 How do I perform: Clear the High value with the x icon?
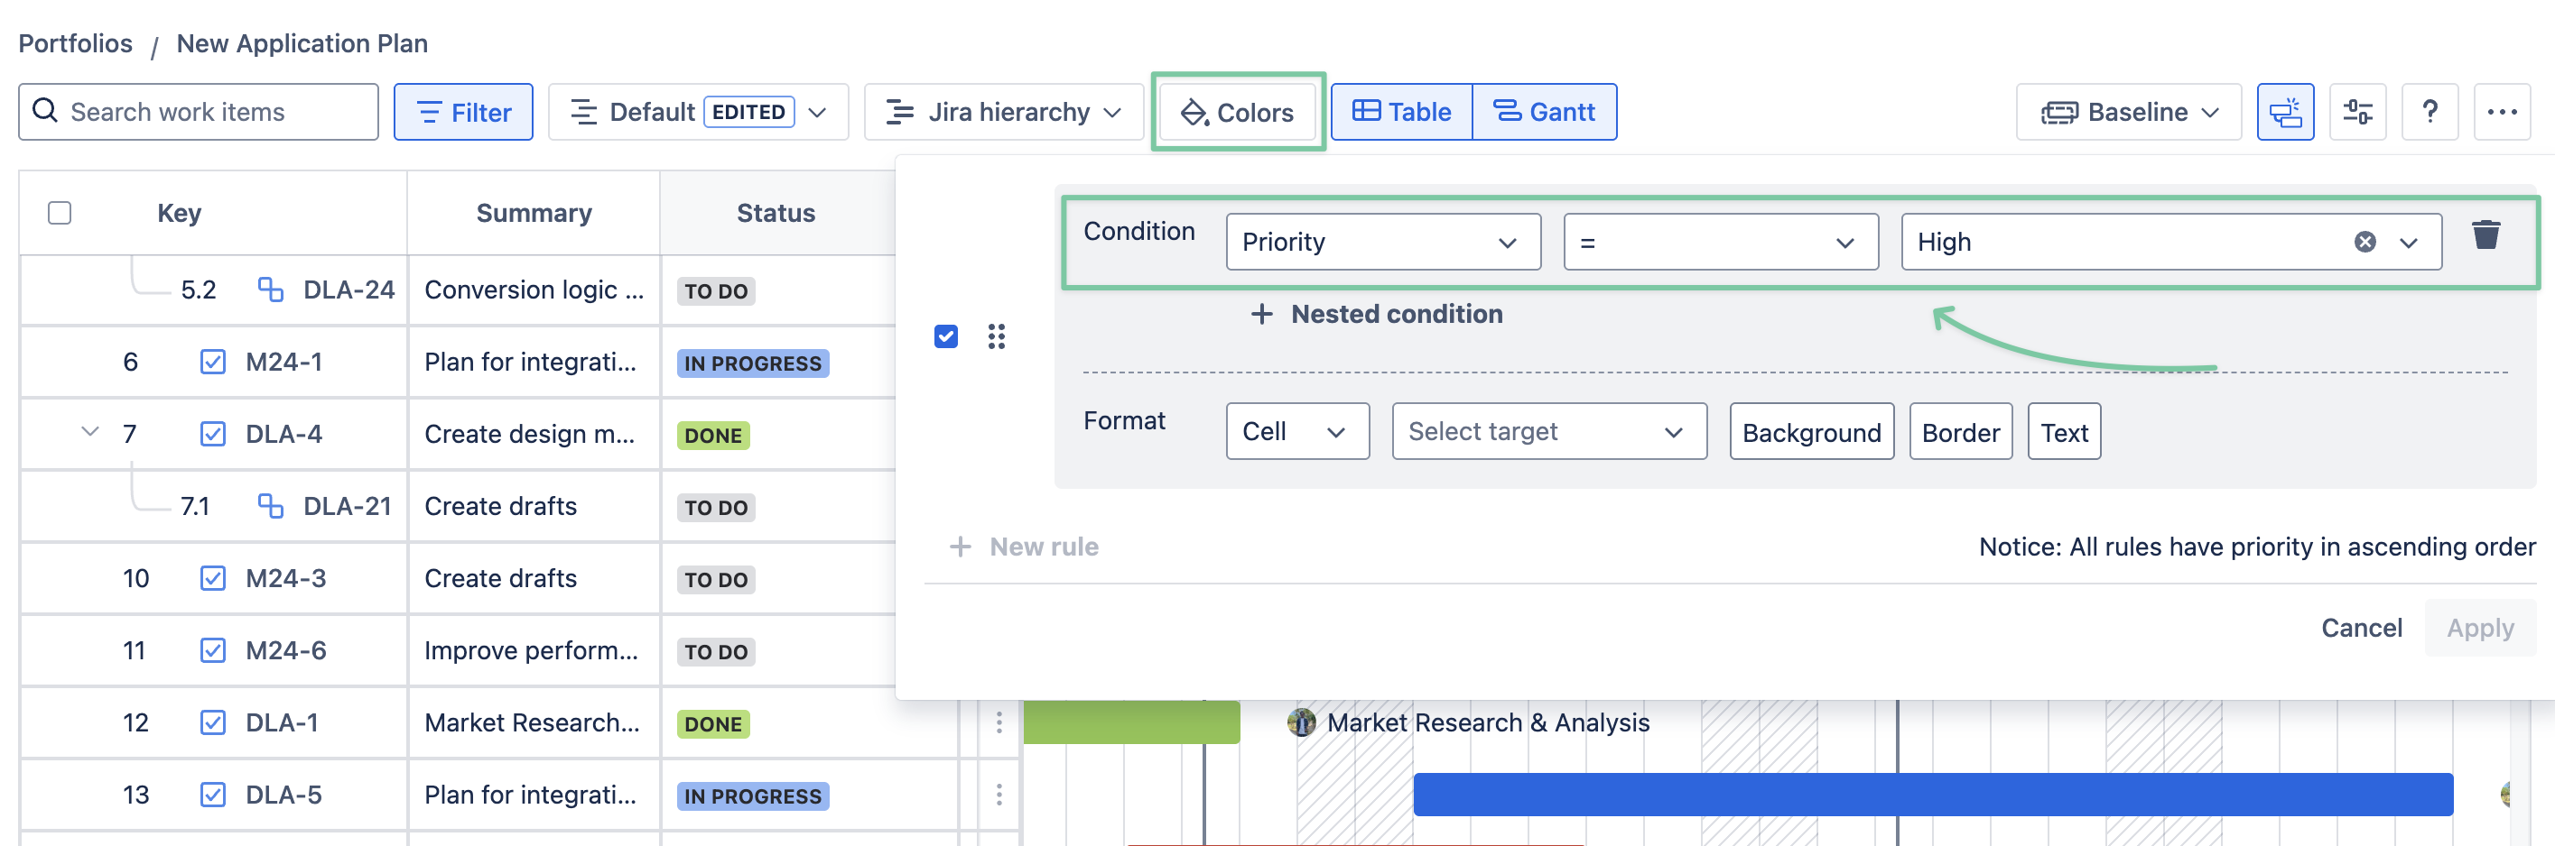[2365, 242]
